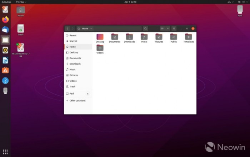The image size is (250, 157).
Task: Open view options dropdown arrow
Action: 167,29
